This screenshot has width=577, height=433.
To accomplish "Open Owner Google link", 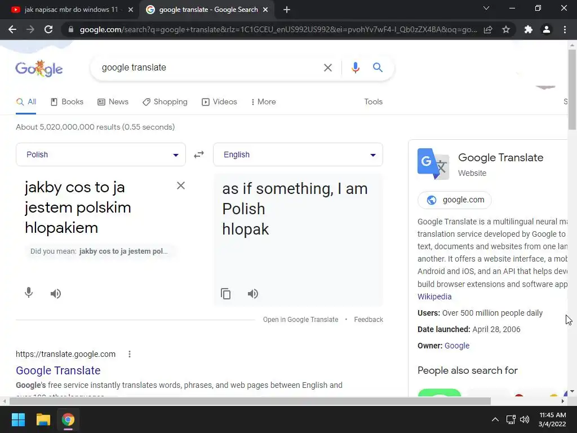I will tap(456, 346).
